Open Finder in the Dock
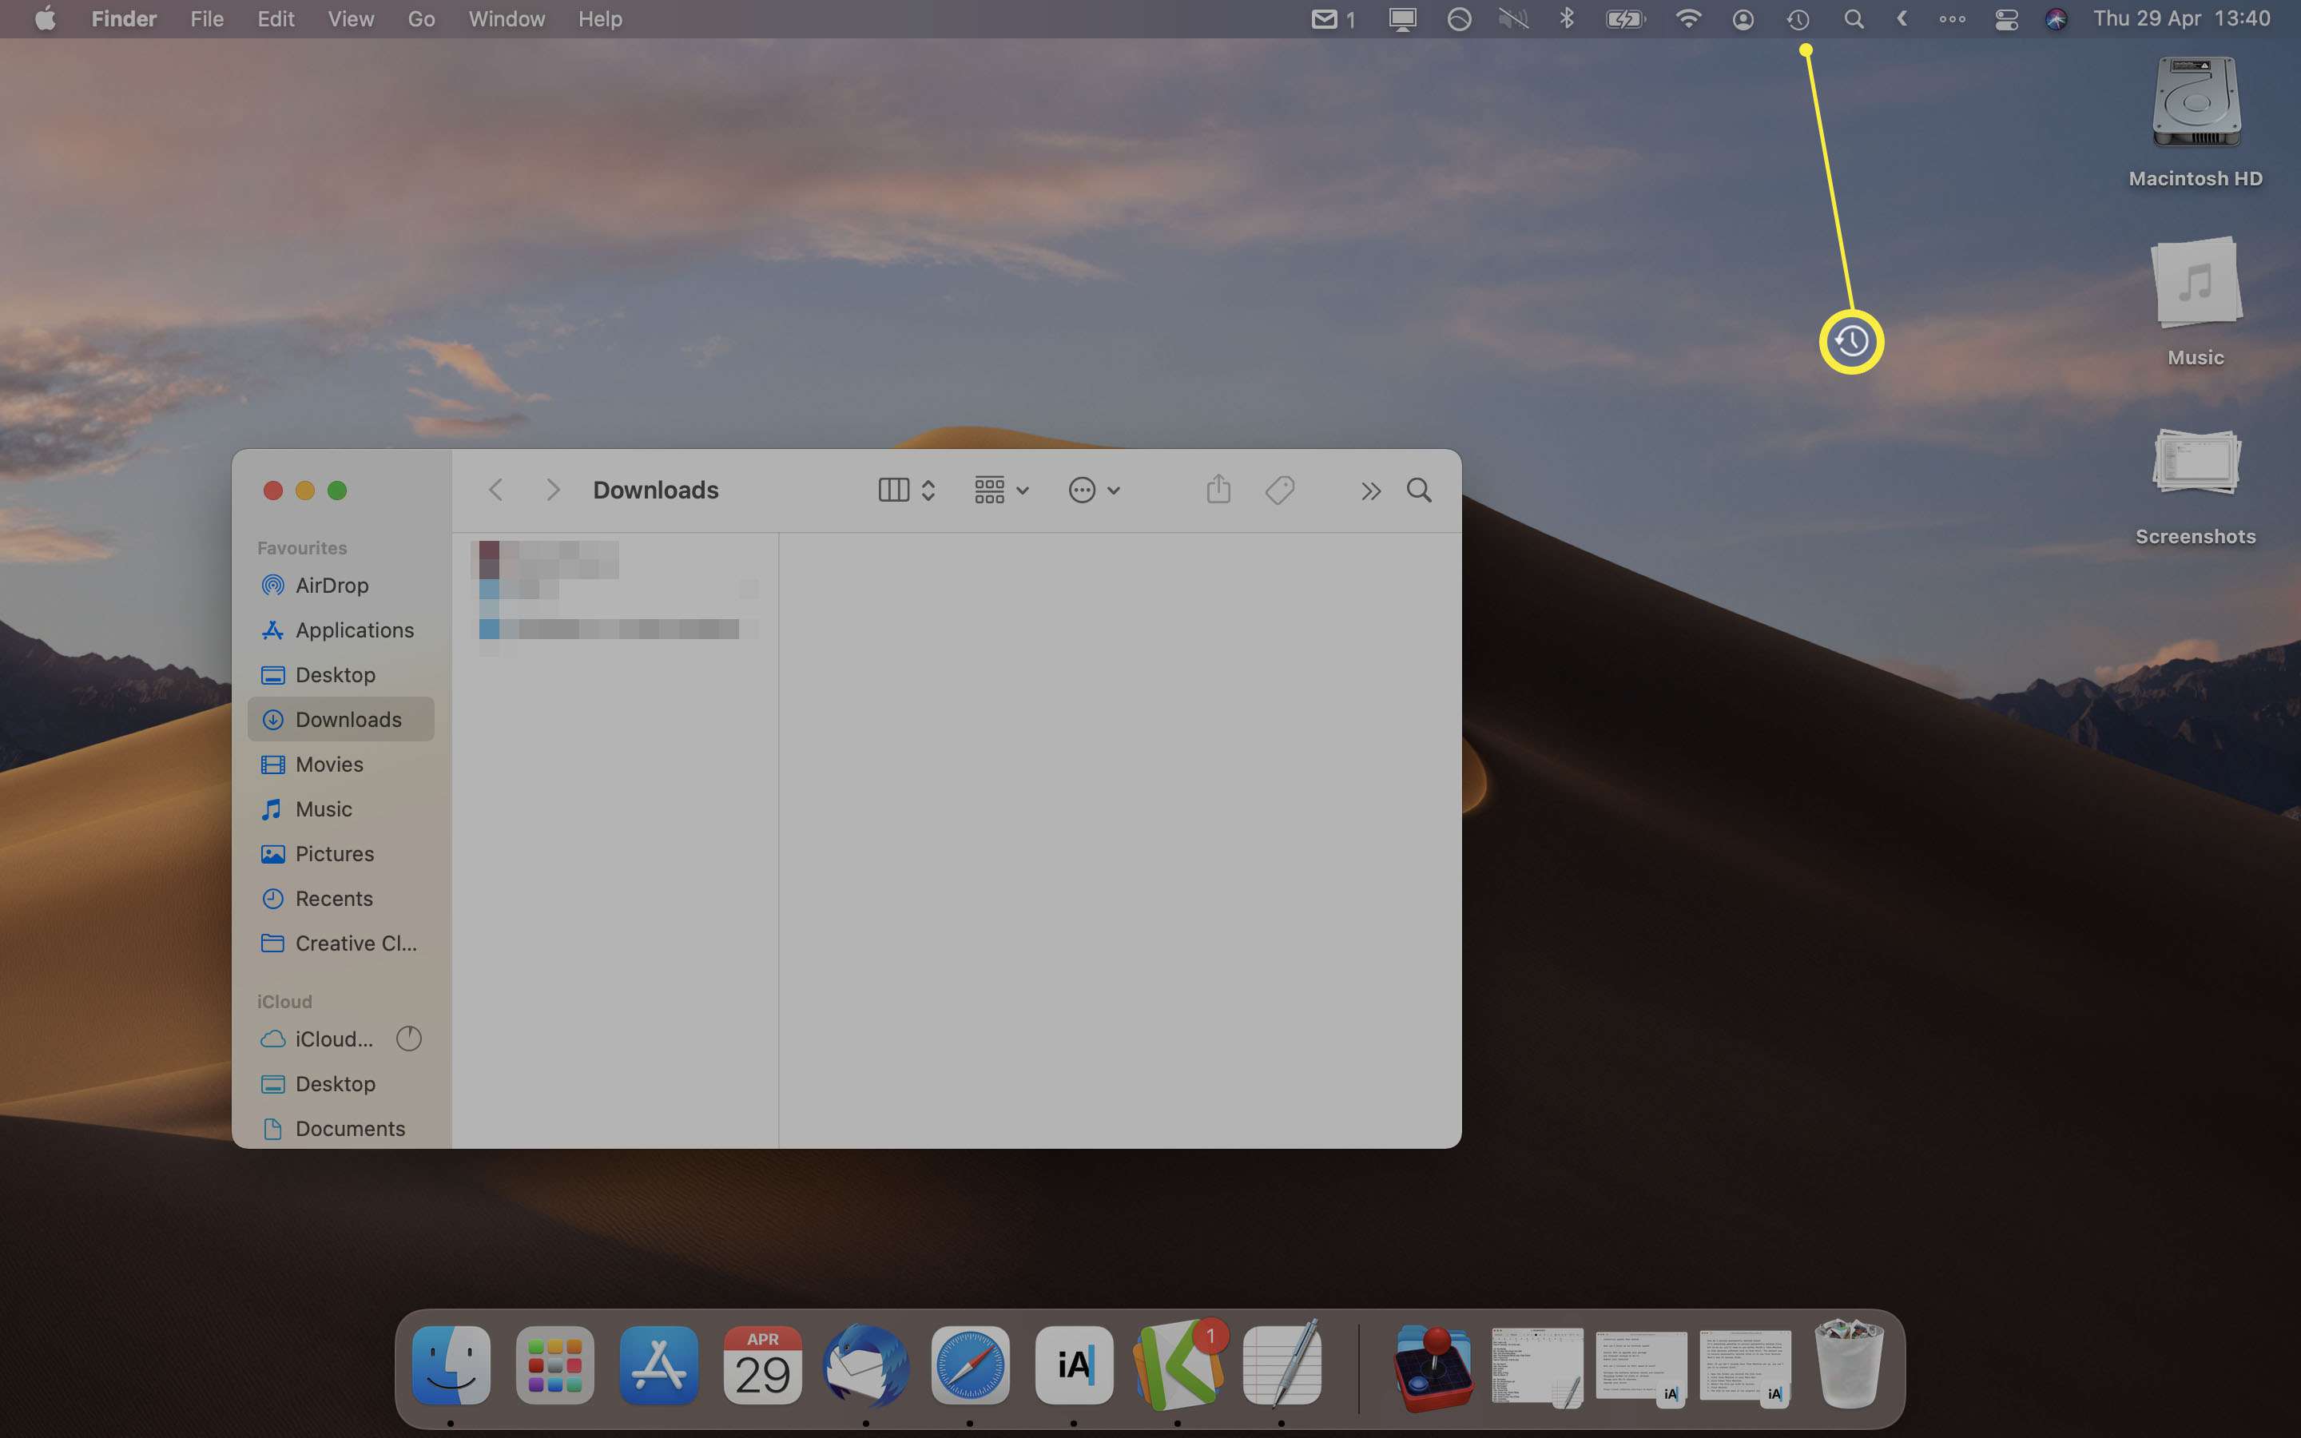This screenshot has width=2301, height=1438. 452,1365
